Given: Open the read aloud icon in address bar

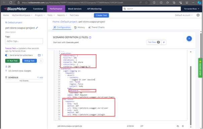Looking at the screenshot, I should tap(140, 2).
